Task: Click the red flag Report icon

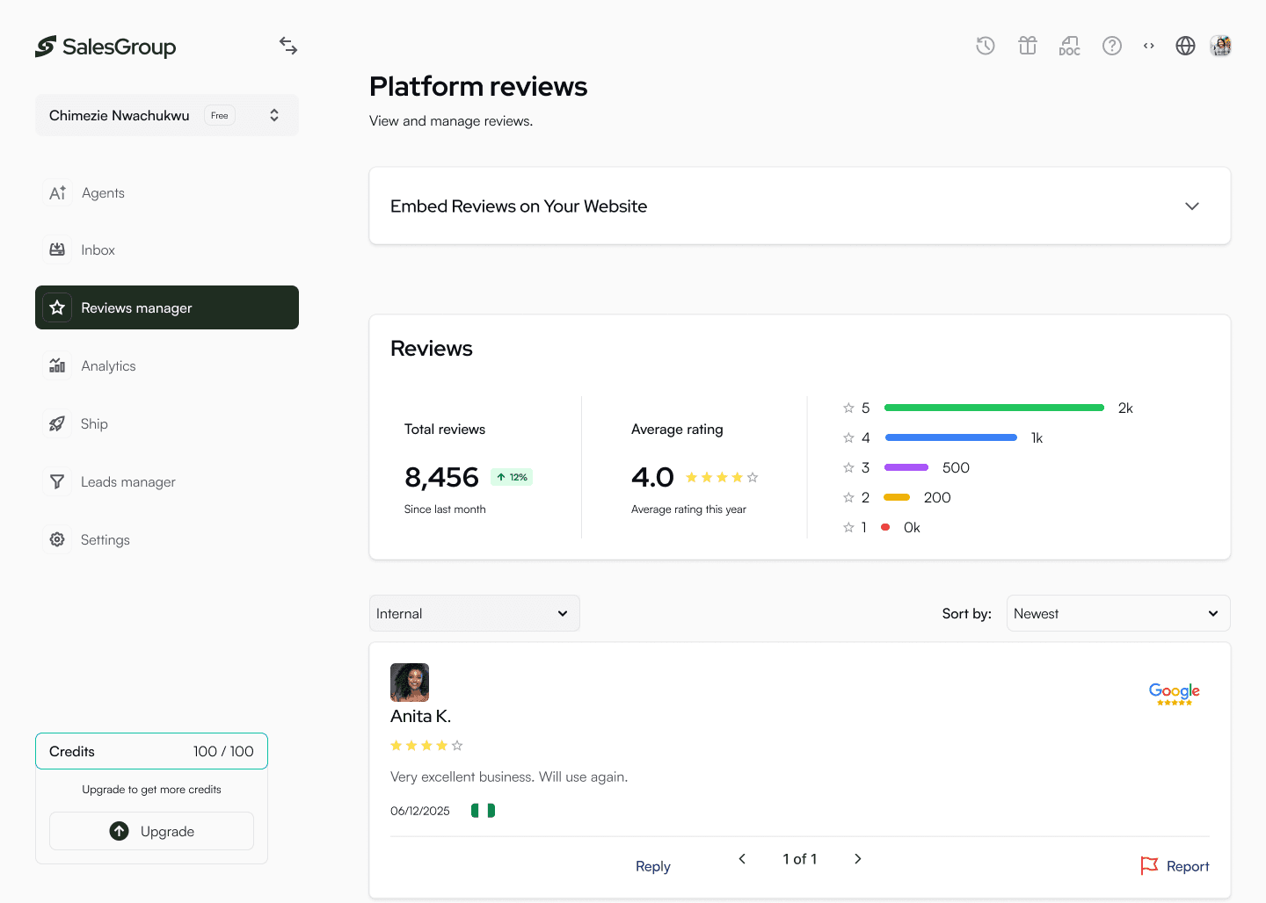Action: pyautogui.click(x=1149, y=866)
